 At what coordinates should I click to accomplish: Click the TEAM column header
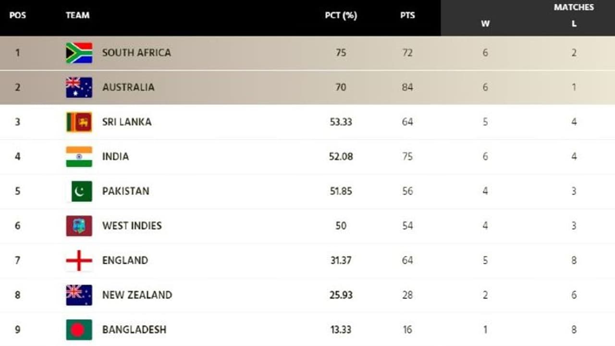coord(77,15)
